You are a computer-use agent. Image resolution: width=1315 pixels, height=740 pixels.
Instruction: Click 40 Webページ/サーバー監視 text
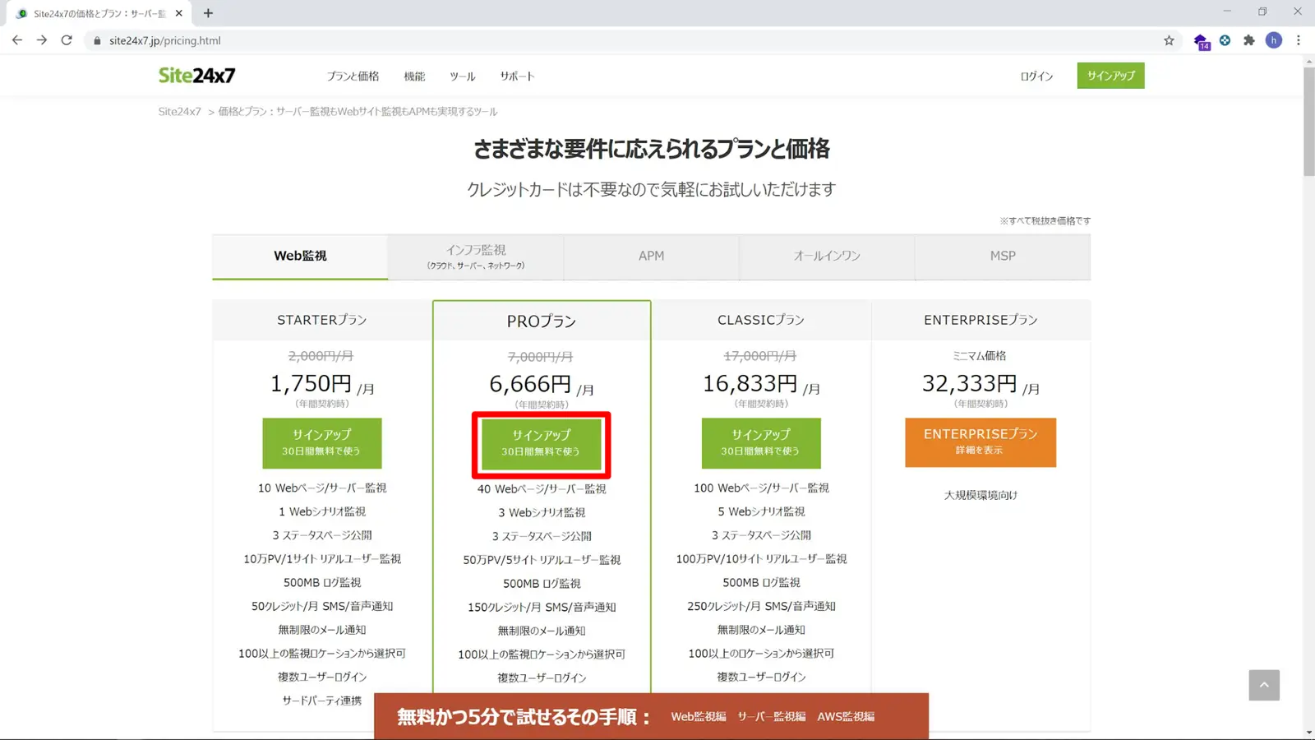[542, 489]
